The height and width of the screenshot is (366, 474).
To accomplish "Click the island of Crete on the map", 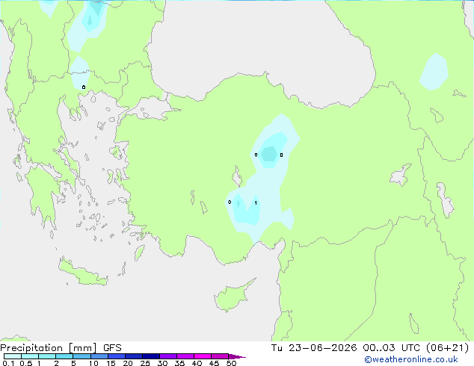I will coord(82,273).
